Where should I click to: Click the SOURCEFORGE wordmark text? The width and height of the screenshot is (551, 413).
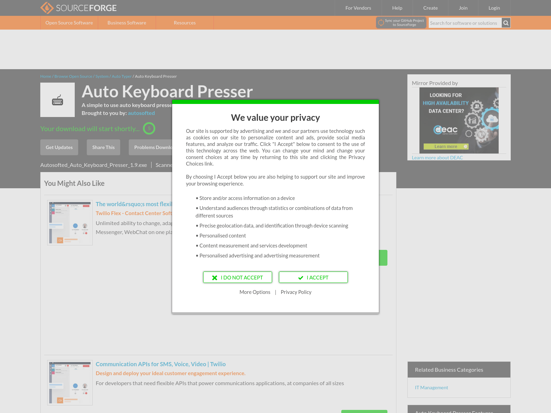pos(86,8)
